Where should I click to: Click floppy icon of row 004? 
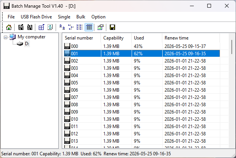pos(67,76)
